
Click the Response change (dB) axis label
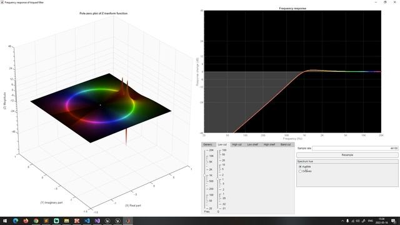[x=197, y=72]
